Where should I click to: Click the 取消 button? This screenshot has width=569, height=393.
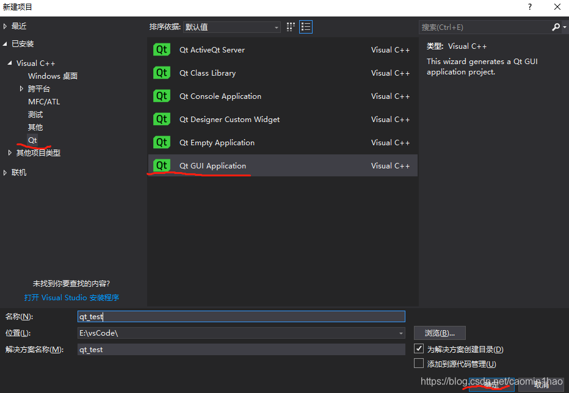tap(541, 384)
